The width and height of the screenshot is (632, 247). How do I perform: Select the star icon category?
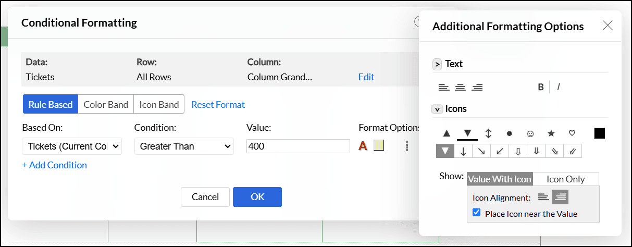coord(551,133)
